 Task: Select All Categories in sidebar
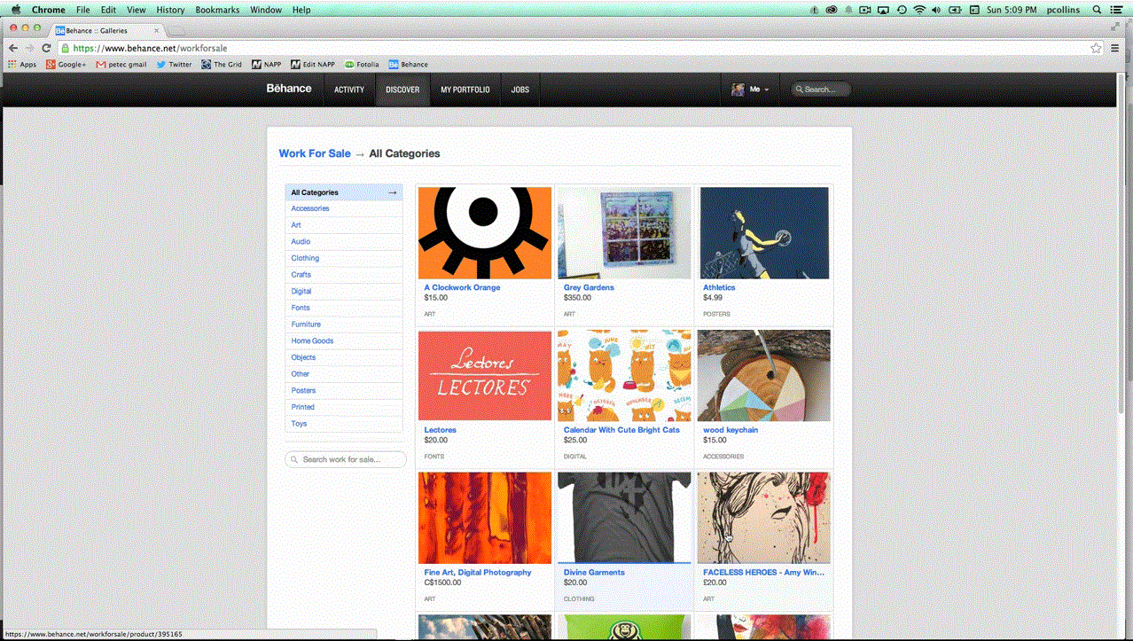point(344,192)
